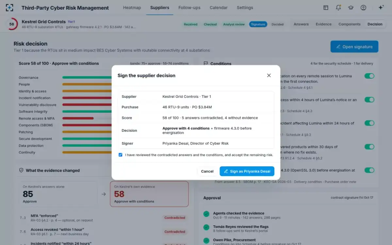
Task: Select the Decided stage pill
Action: pos(278,24)
